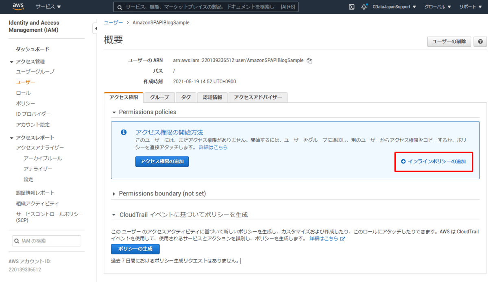
Task: Open 設定 under access analyzer
Action: click(28, 179)
